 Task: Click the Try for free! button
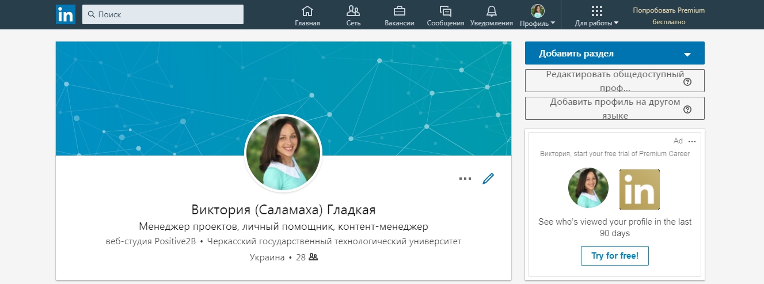[x=615, y=256]
